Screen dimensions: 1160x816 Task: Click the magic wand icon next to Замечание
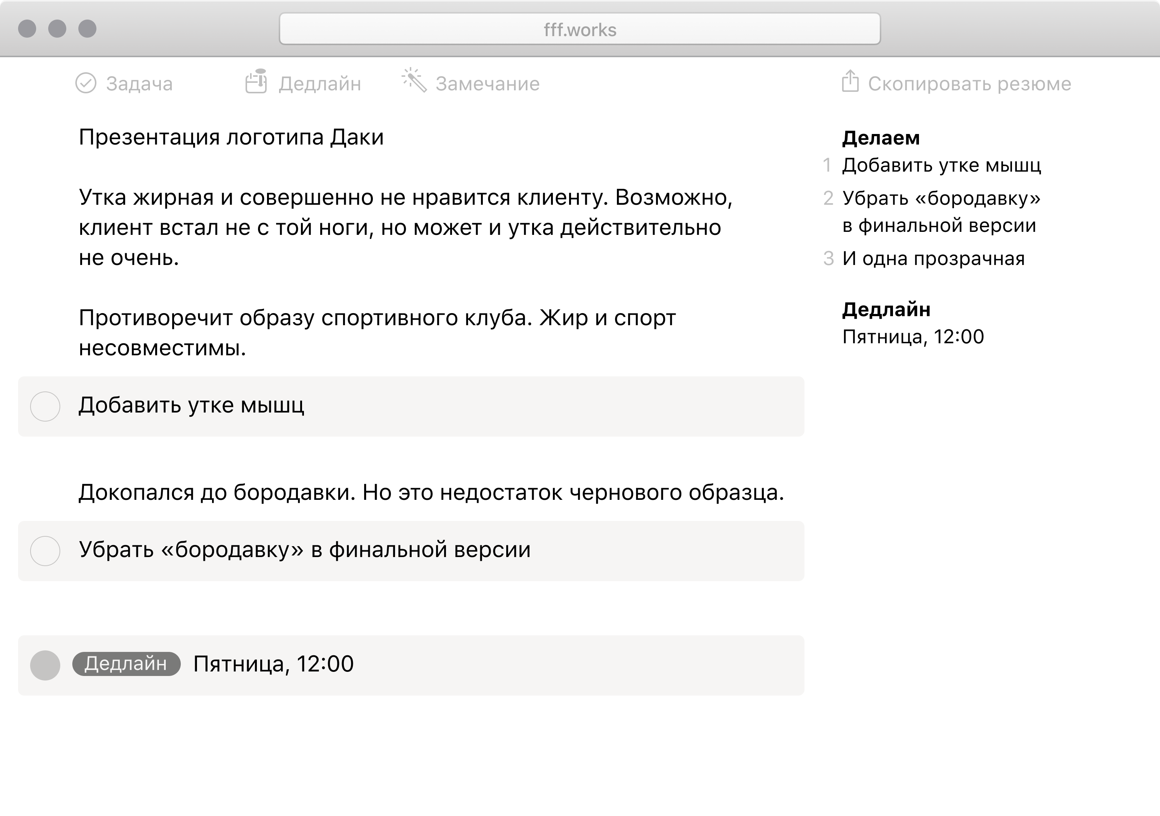(414, 81)
